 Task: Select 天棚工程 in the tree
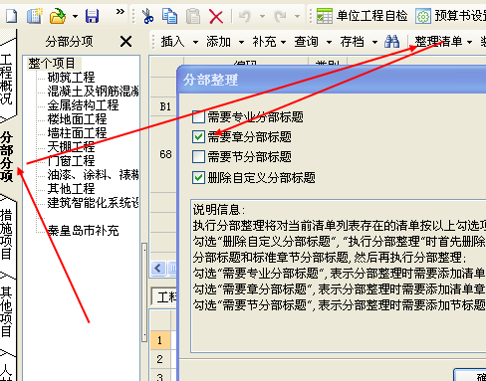click(71, 147)
